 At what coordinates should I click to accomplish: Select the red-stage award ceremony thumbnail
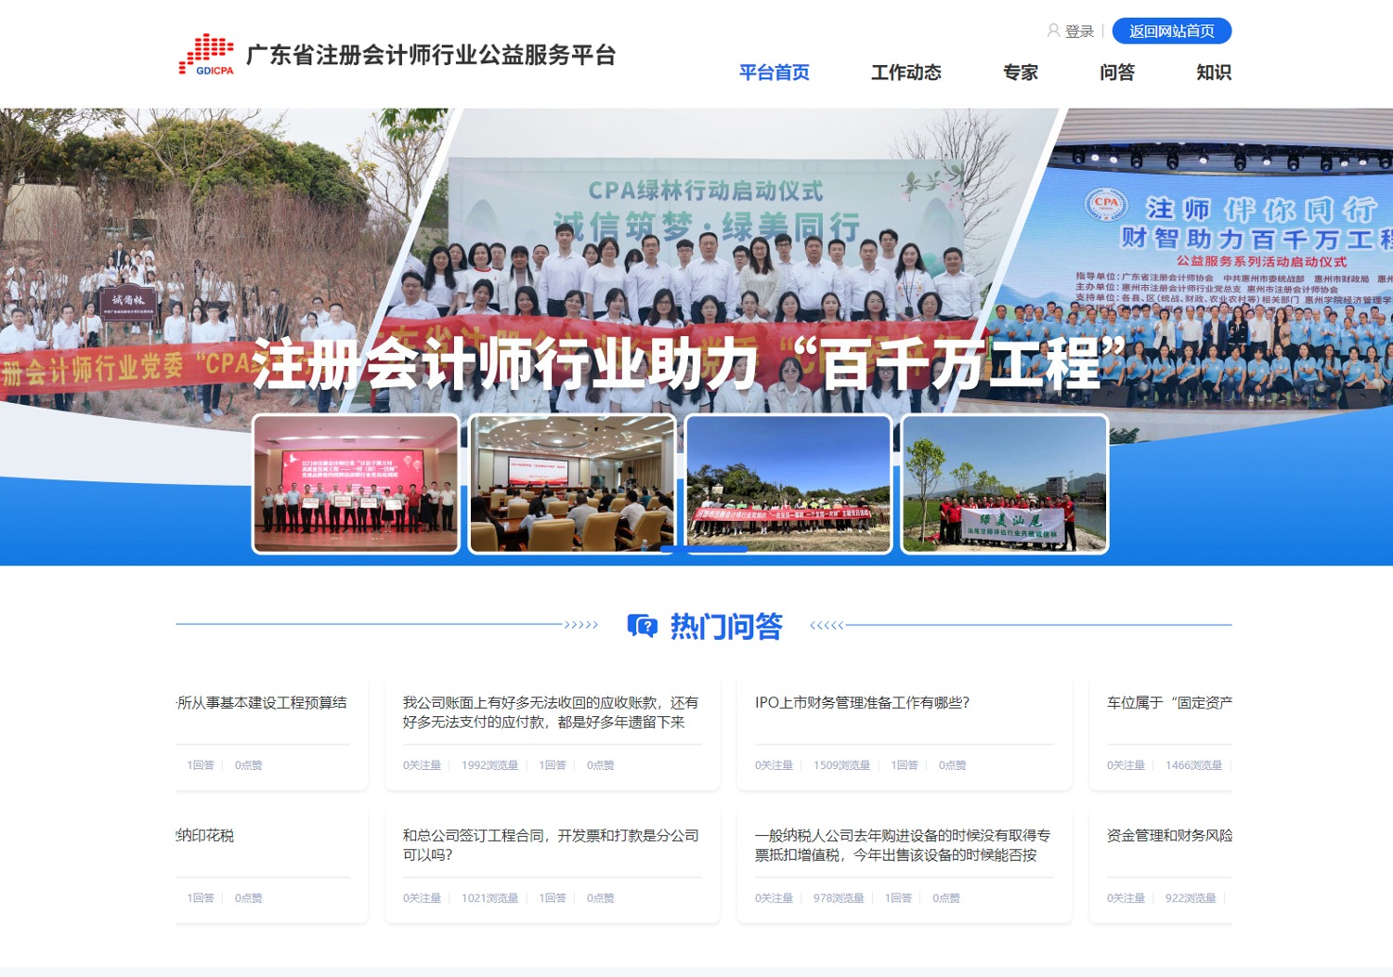[356, 484]
